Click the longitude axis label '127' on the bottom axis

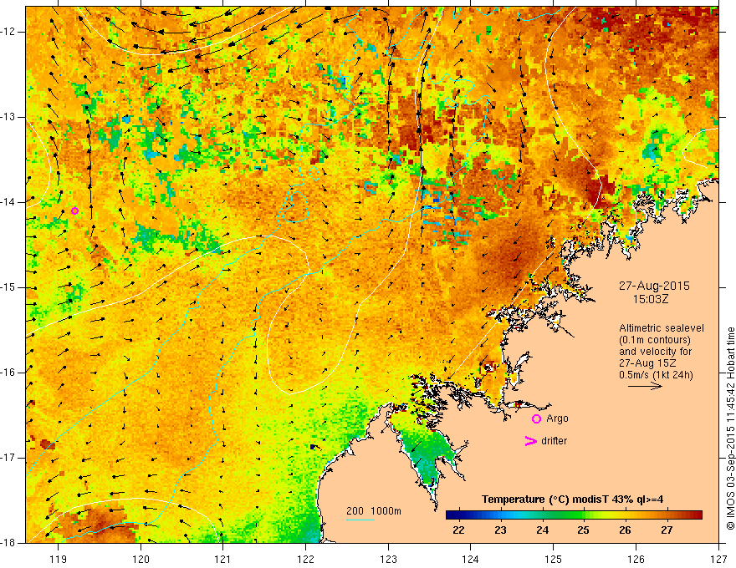point(718,559)
